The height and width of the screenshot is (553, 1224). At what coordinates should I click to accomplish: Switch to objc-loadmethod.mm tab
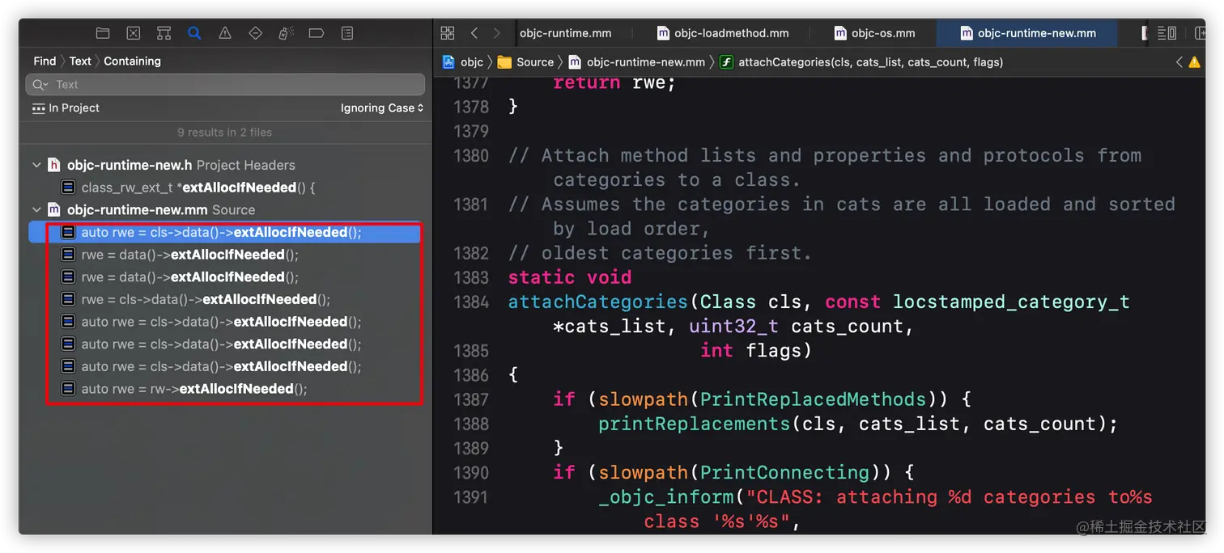[x=722, y=33]
